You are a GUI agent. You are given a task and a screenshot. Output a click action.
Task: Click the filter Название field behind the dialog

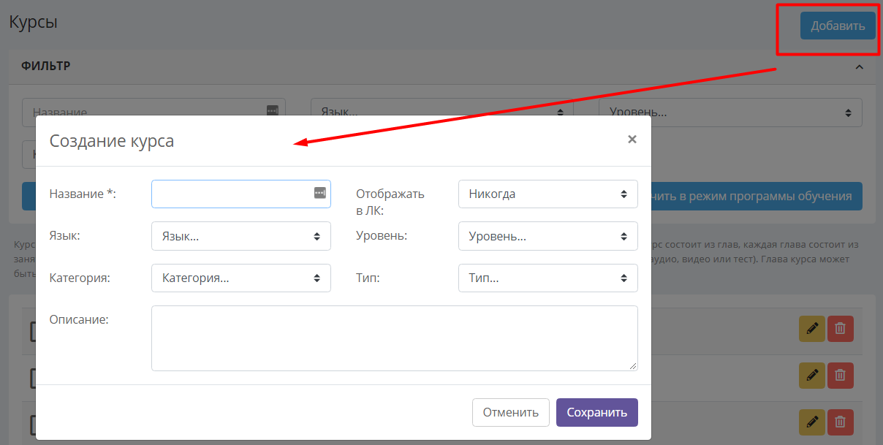[x=154, y=107]
